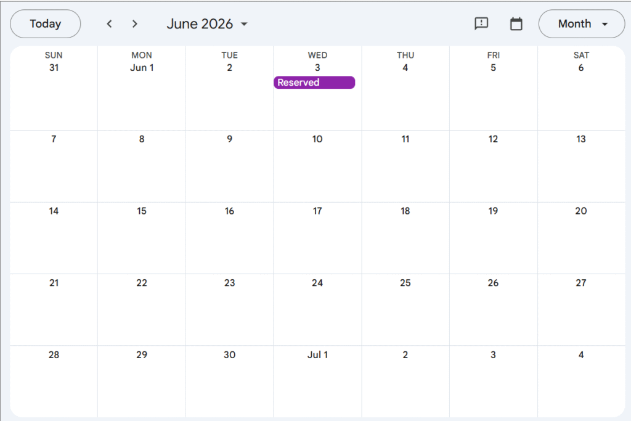
Task: Open the Month view dropdown
Action: (582, 24)
